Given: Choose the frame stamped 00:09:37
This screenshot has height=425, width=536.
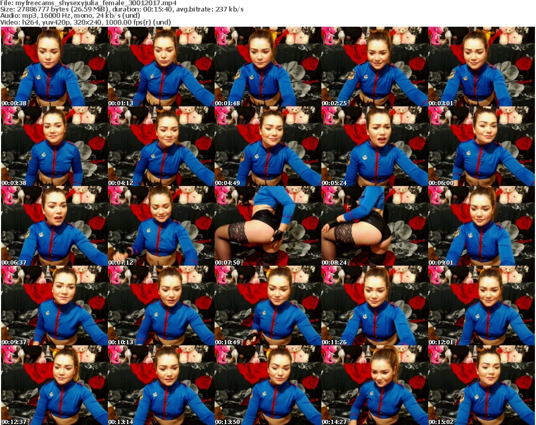Looking at the screenshot, I should 54,306.
